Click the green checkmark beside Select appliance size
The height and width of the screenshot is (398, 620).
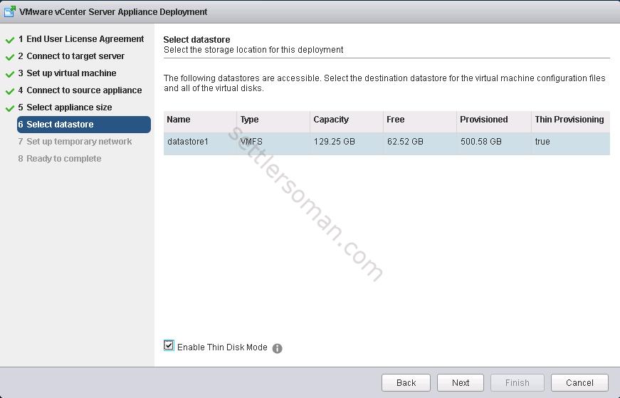pyautogui.click(x=10, y=108)
